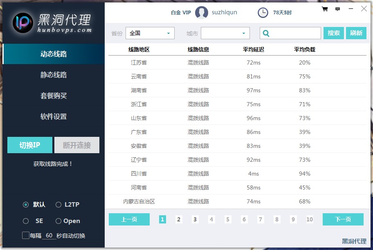Go to page 3 of results

click(x=195, y=219)
